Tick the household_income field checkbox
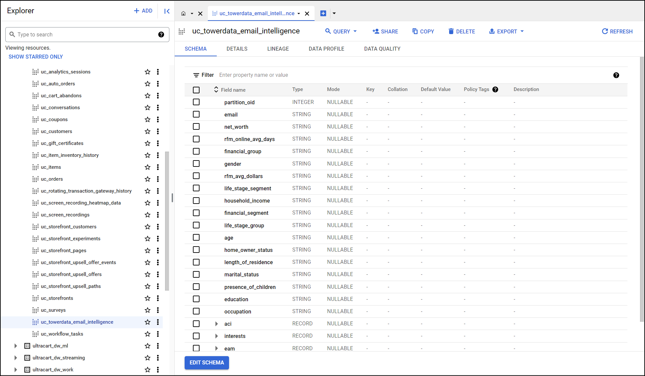The width and height of the screenshot is (645, 376). [196, 201]
